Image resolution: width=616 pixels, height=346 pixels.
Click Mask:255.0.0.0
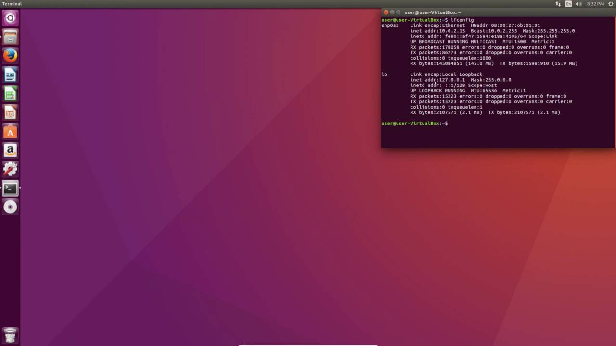coord(491,80)
